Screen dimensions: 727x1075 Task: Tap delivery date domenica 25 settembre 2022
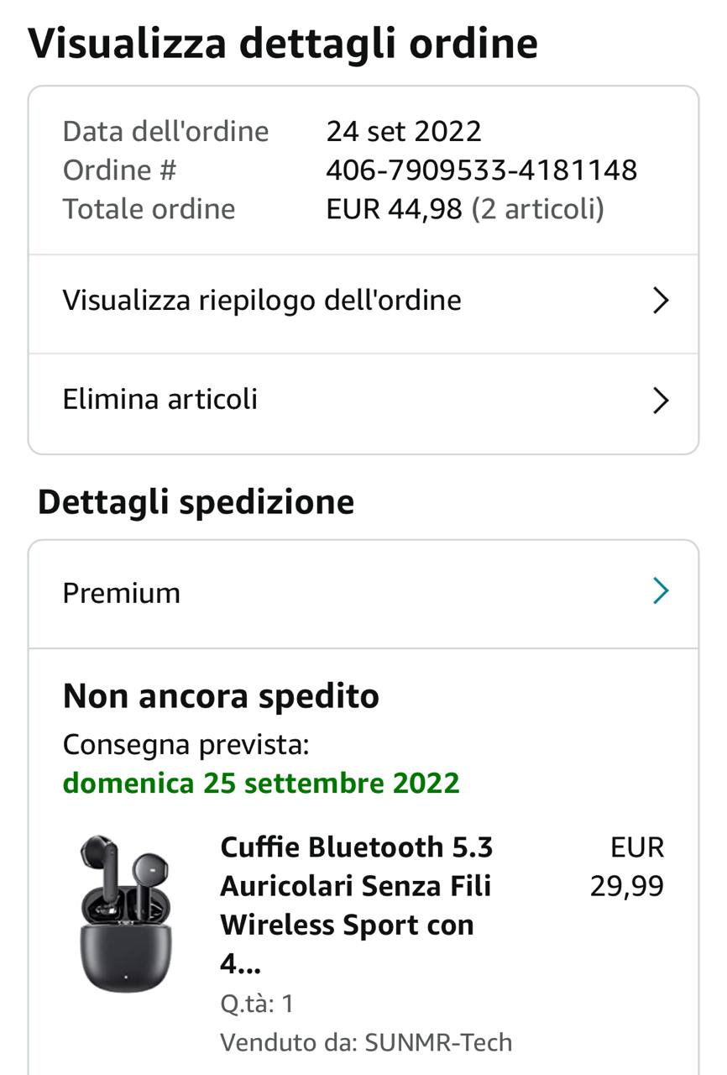pos(261,783)
